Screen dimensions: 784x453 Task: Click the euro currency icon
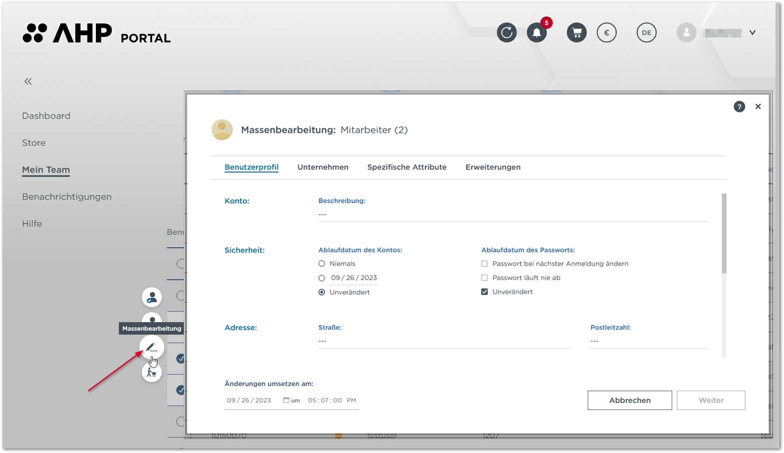click(607, 33)
